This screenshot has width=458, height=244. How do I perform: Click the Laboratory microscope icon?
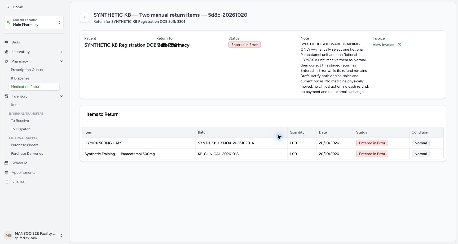(6, 52)
